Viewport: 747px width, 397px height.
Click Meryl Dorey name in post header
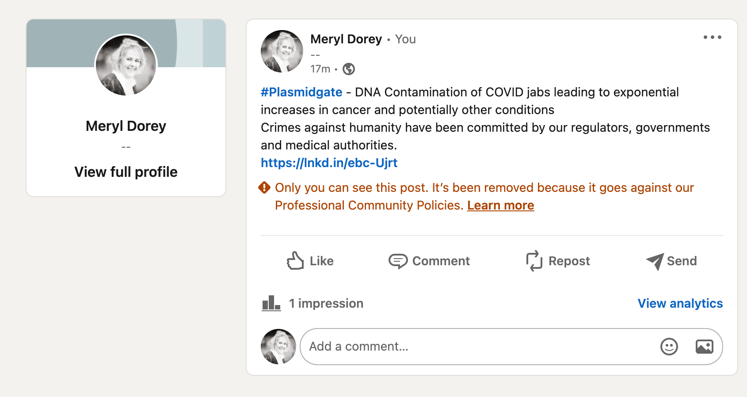point(346,39)
